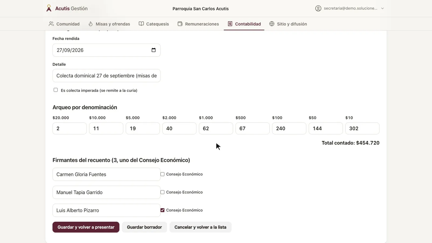Check Consejo Económico for Carmen Gloria Fuentes
Viewport: 432px width, 243px height.
[x=163, y=174]
